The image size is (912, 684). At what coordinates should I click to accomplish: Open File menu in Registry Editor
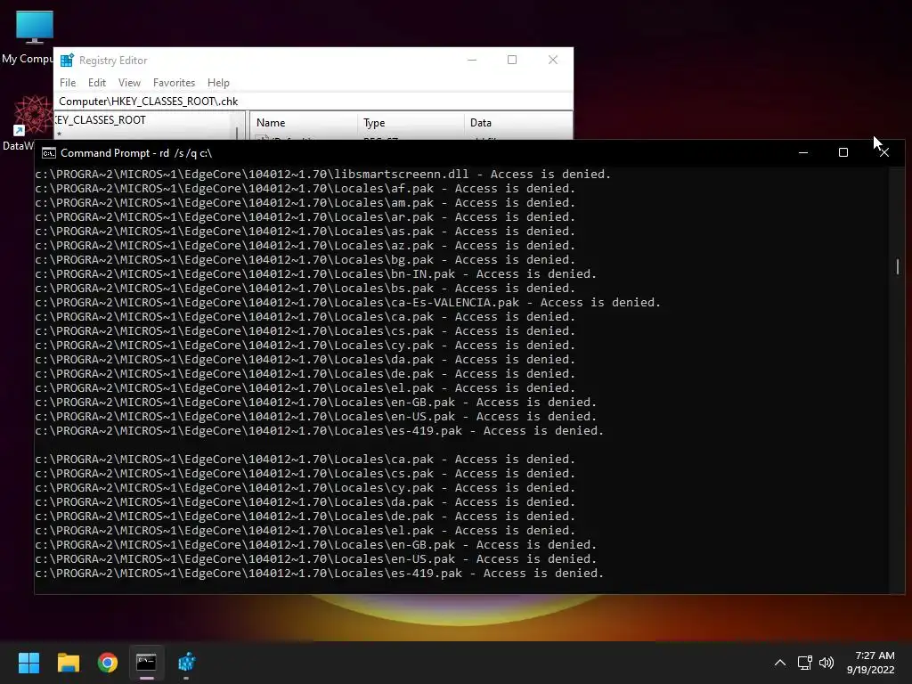(x=68, y=83)
